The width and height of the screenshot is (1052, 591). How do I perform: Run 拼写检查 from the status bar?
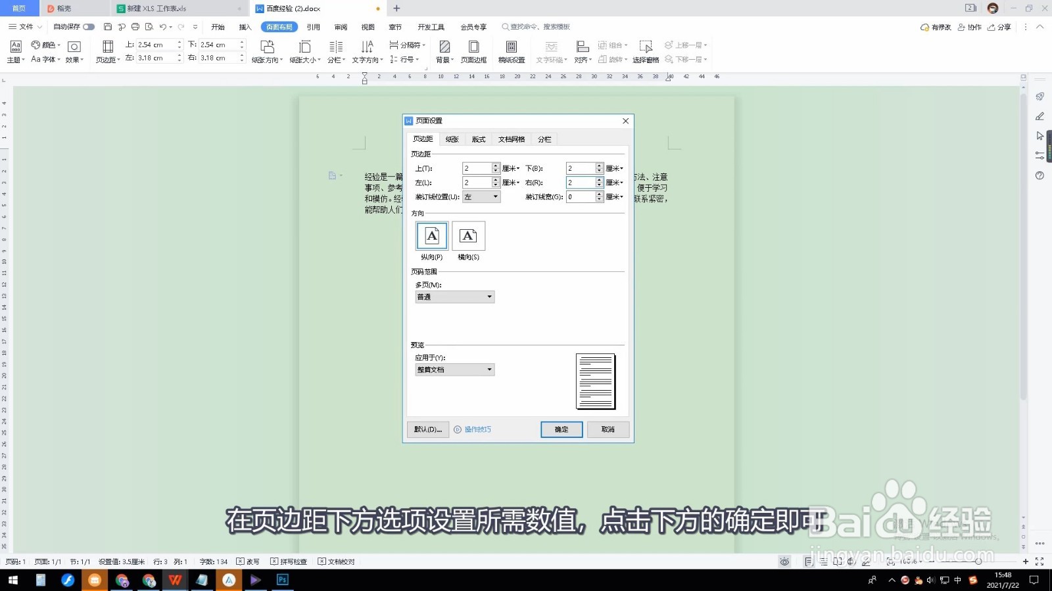pyautogui.click(x=291, y=561)
